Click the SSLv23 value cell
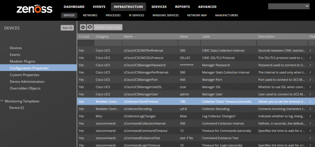Viewport: 315px width, 147px height. [x=185, y=58]
